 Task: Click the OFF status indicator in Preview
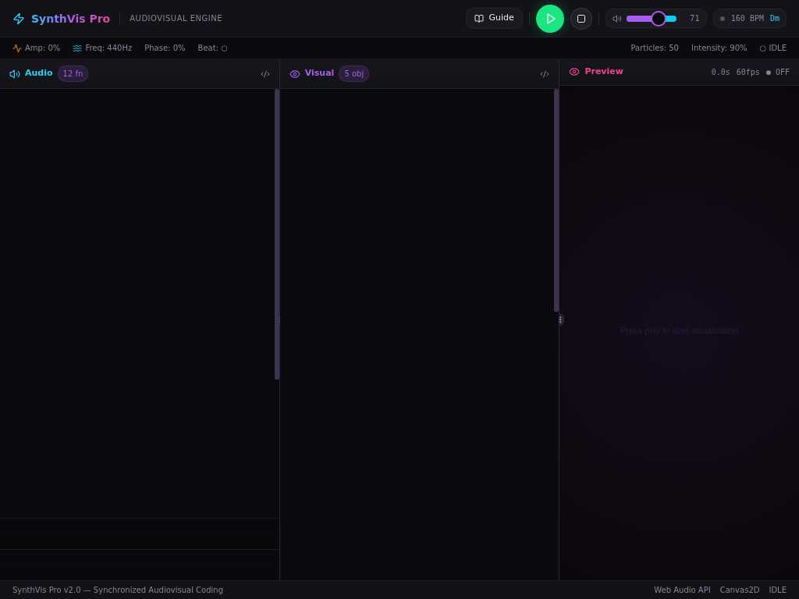click(778, 72)
